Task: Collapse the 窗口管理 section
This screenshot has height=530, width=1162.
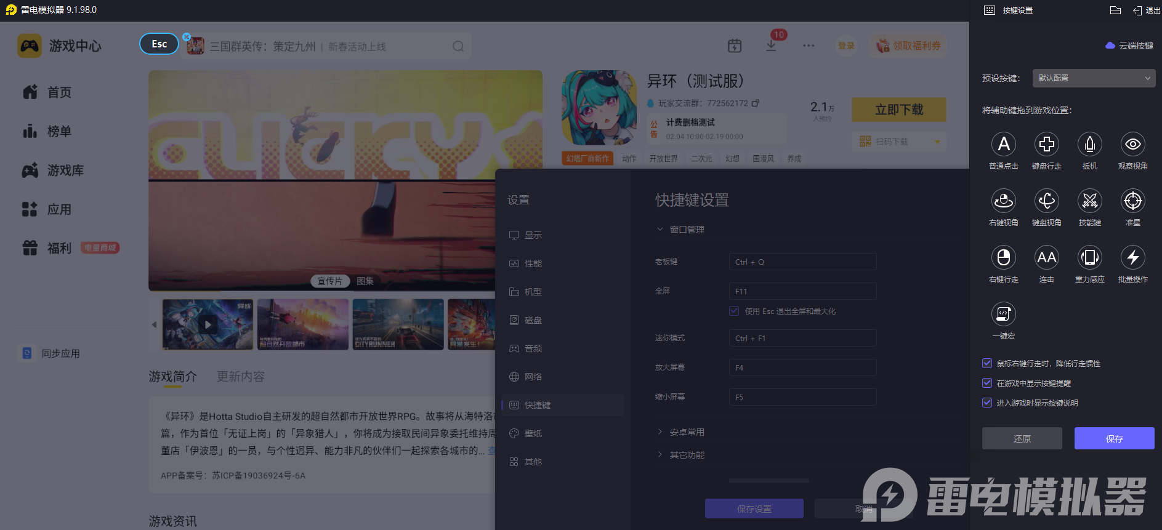Action: 687,230
